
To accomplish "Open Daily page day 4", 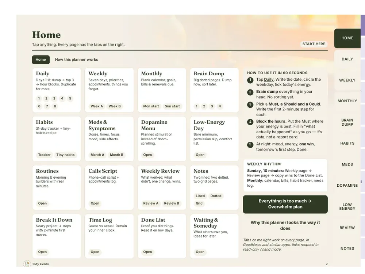I will click(x=62, y=99).
